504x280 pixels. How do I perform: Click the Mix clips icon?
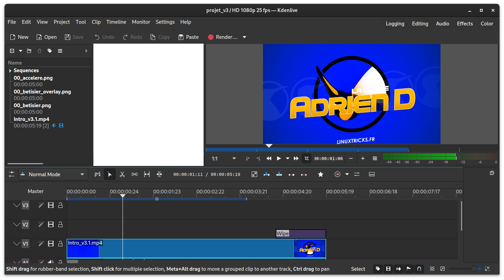click(254, 175)
